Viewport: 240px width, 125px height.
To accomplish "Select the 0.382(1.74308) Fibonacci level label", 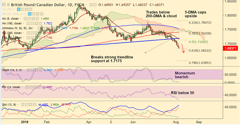I will (200, 33).
